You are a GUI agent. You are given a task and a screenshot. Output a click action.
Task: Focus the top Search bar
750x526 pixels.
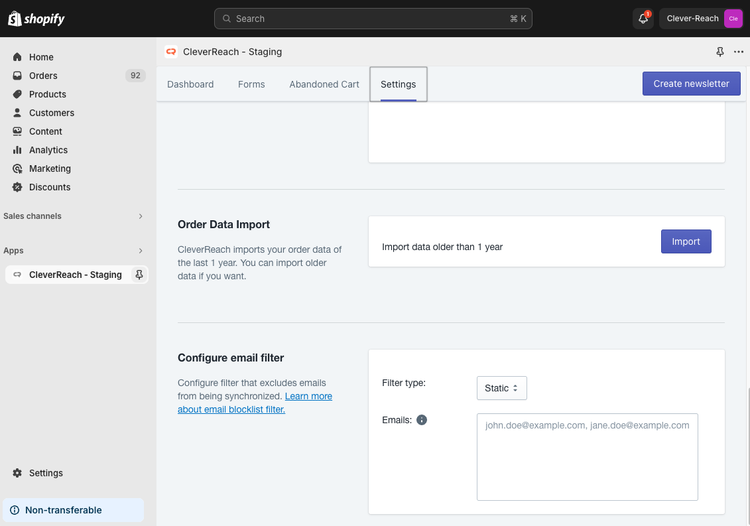click(373, 19)
